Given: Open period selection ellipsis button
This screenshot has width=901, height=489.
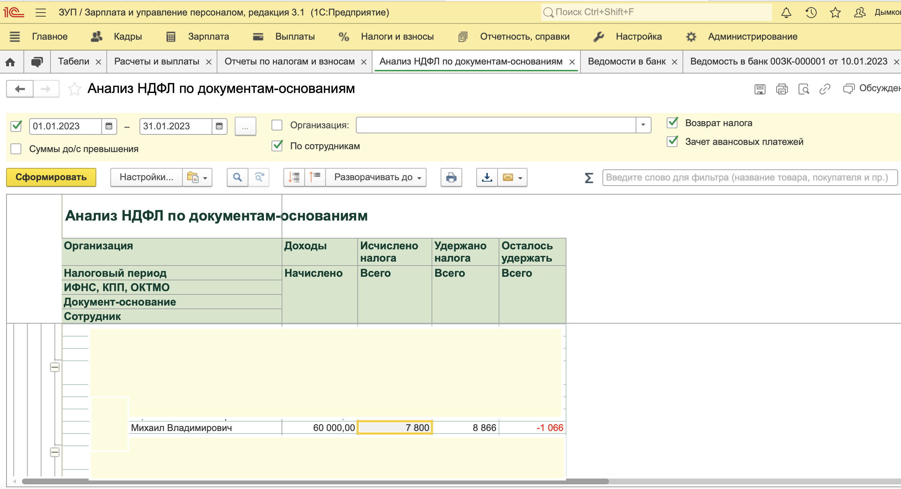Looking at the screenshot, I should [x=245, y=126].
